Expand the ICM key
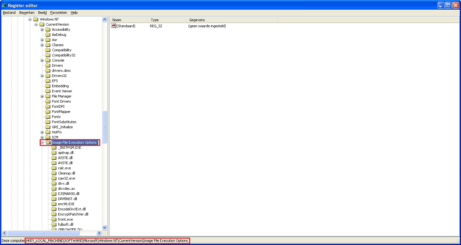461x245 pixels. tap(42, 137)
